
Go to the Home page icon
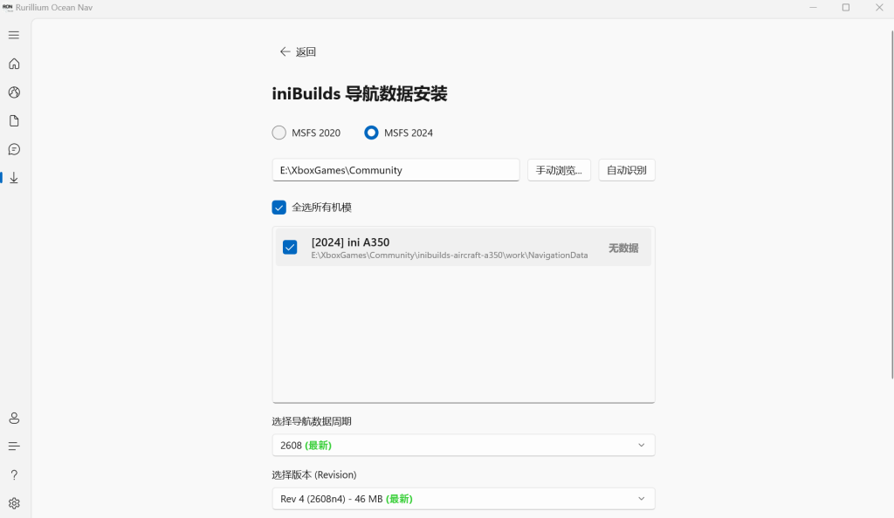pyautogui.click(x=14, y=64)
